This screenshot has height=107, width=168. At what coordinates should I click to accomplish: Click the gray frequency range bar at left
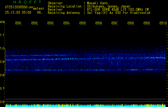point(5,63)
